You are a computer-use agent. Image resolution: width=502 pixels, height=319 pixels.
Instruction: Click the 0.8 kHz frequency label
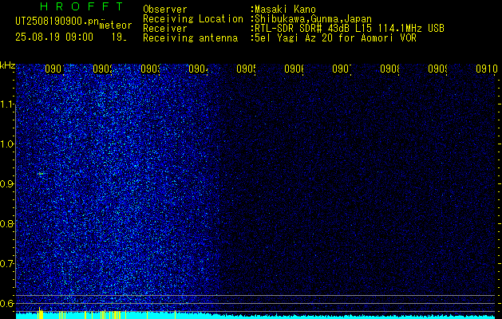(6, 223)
